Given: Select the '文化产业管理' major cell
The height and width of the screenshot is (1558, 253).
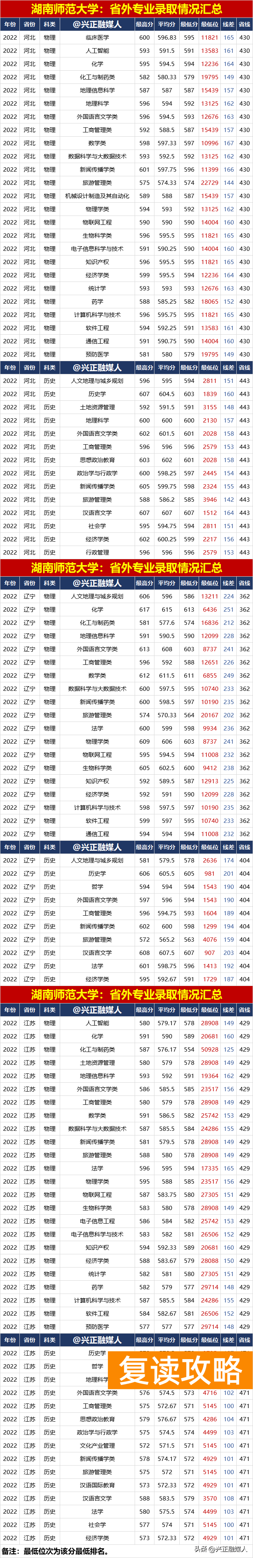Looking at the screenshot, I should click(x=97, y=1445).
